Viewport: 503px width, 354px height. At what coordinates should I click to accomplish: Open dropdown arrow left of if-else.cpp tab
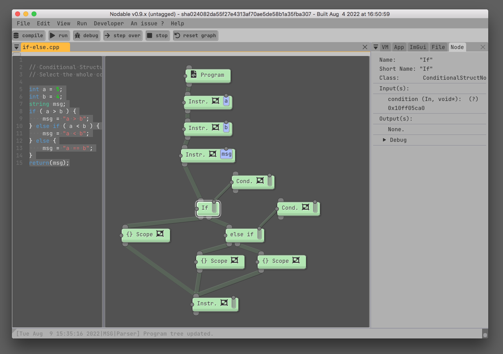(x=16, y=47)
